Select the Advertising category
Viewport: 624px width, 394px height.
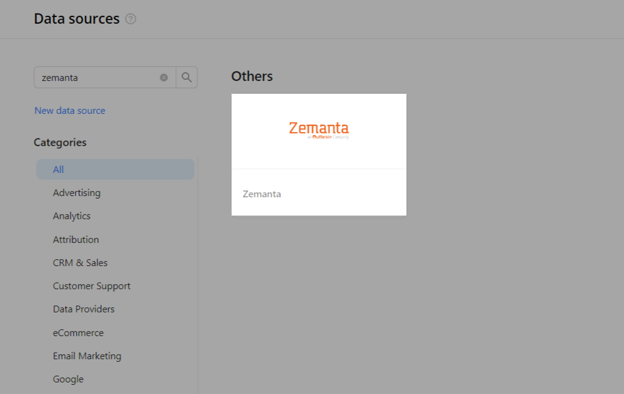click(x=76, y=193)
